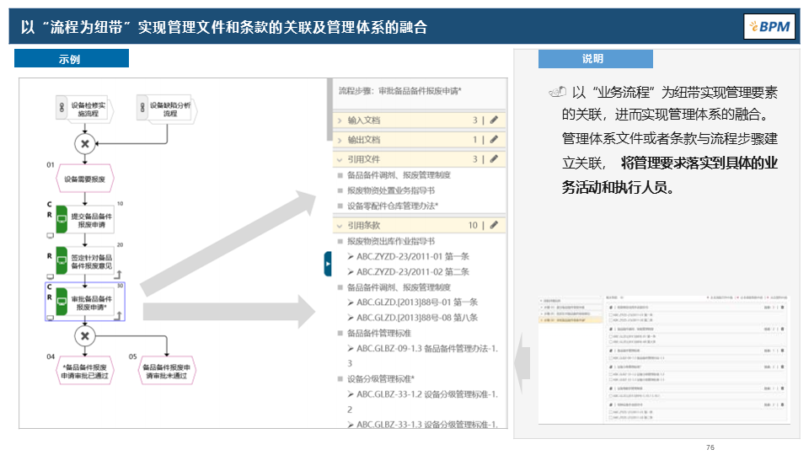Image resolution: width=809 pixels, height=455 pixels.
Task: Collapse the 引用条款 section chevron
Action: pyautogui.click(x=340, y=226)
